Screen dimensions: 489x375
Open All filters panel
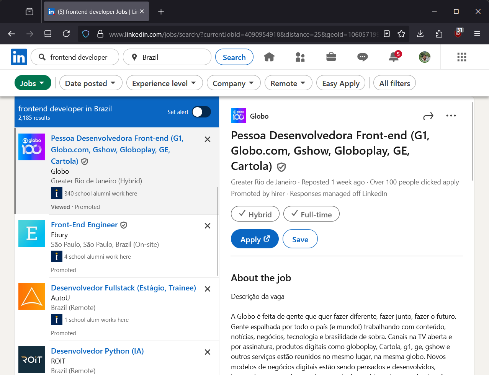(x=394, y=83)
